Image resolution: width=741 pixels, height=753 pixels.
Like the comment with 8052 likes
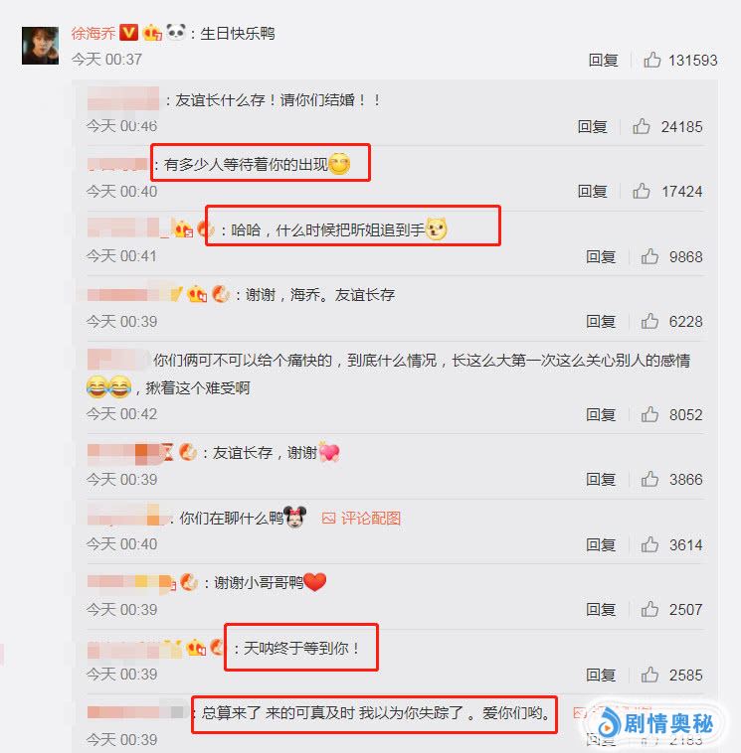click(x=649, y=414)
